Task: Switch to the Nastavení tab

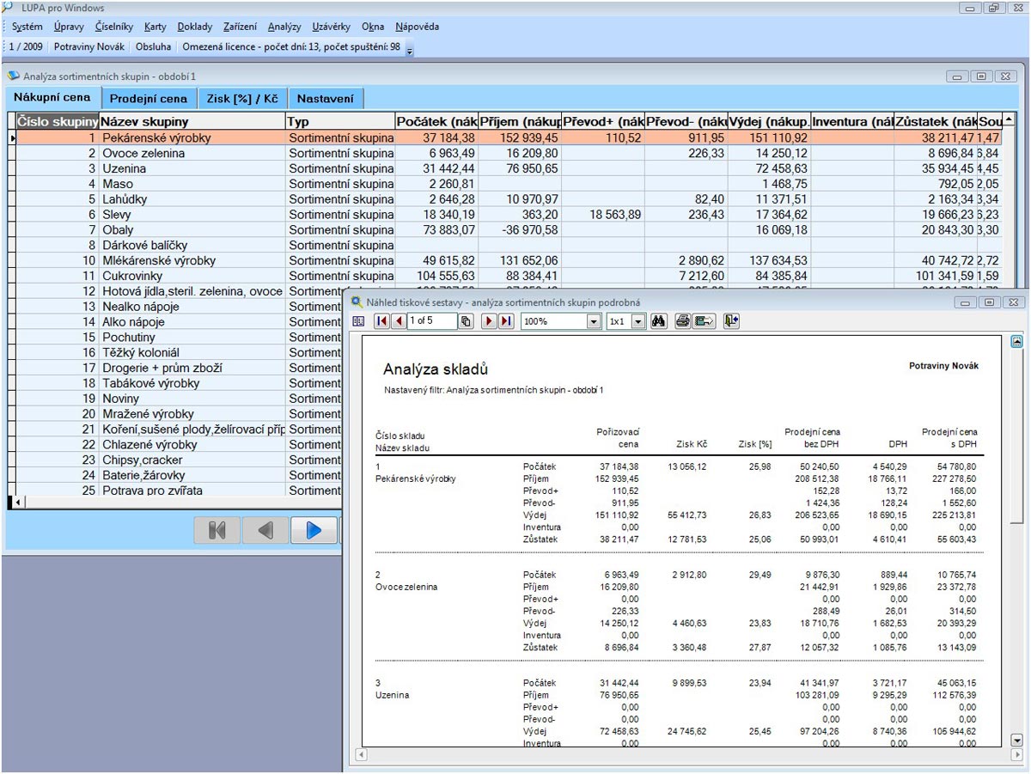Action: point(326,99)
